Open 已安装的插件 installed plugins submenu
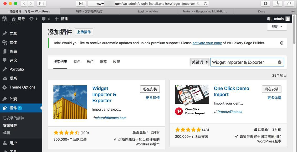297x152 pixels. [x=14, y=118]
